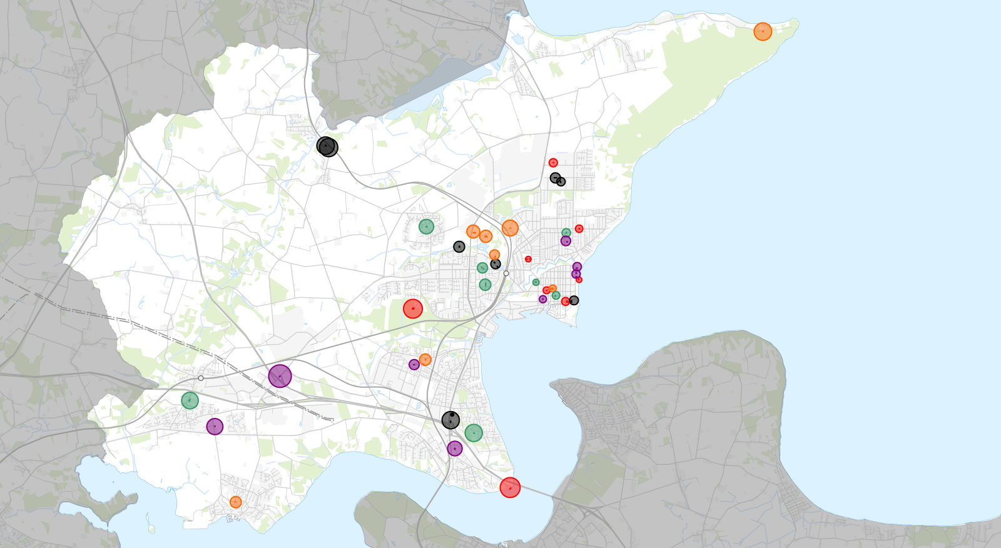Select the northernmost small red marker
1001x548 pixels.
pos(553,163)
